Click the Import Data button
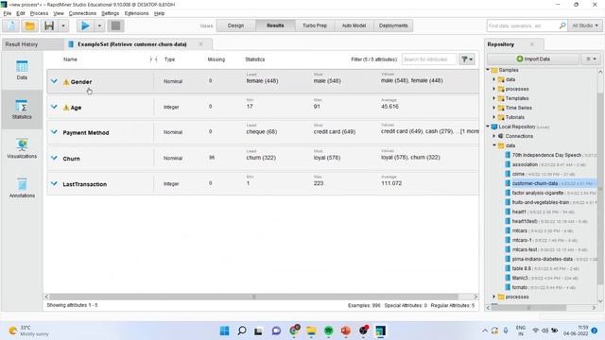 (533, 59)
